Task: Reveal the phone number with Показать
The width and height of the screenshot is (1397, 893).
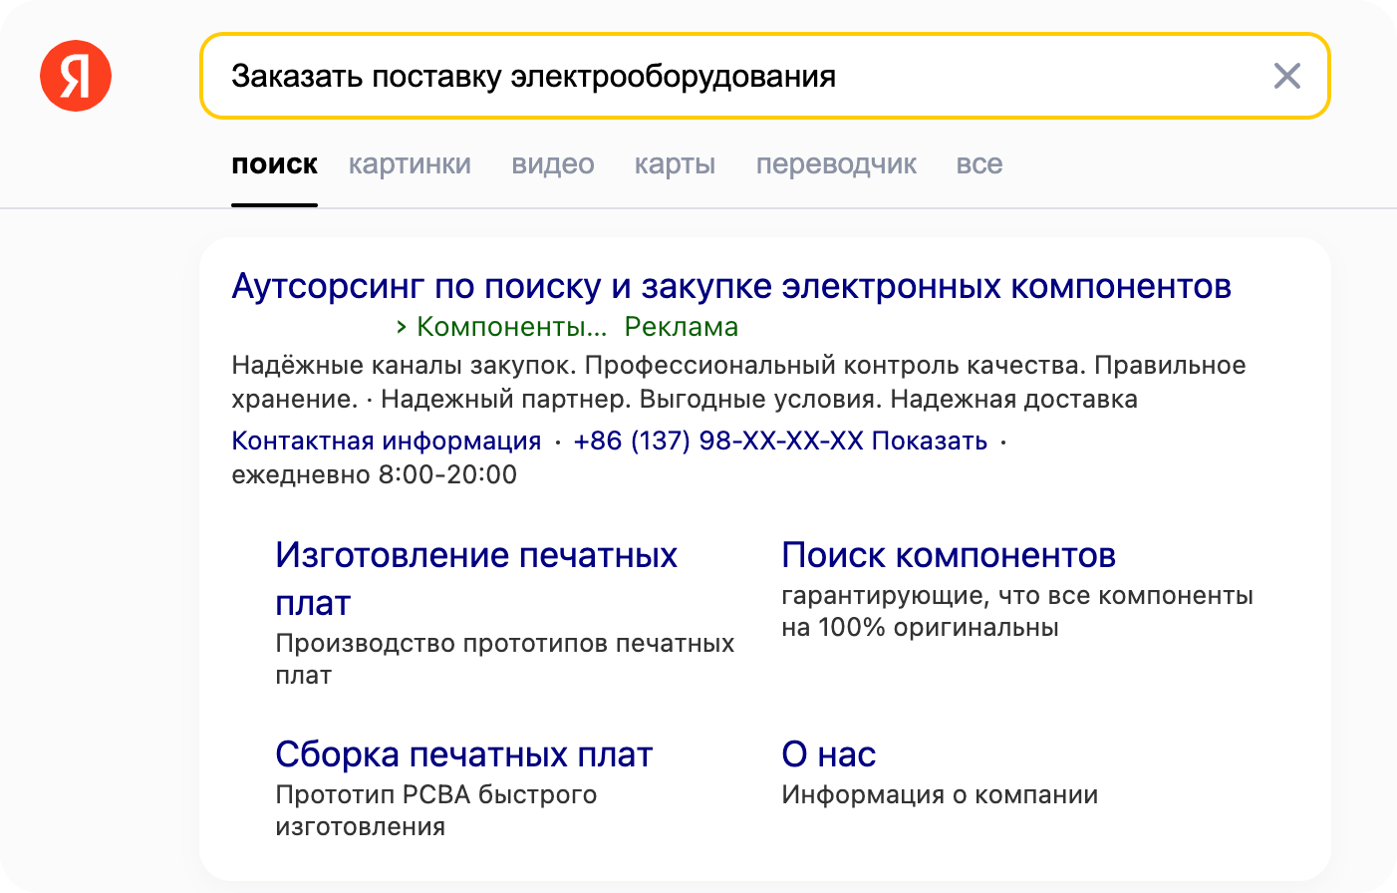Action: [930, 441]
